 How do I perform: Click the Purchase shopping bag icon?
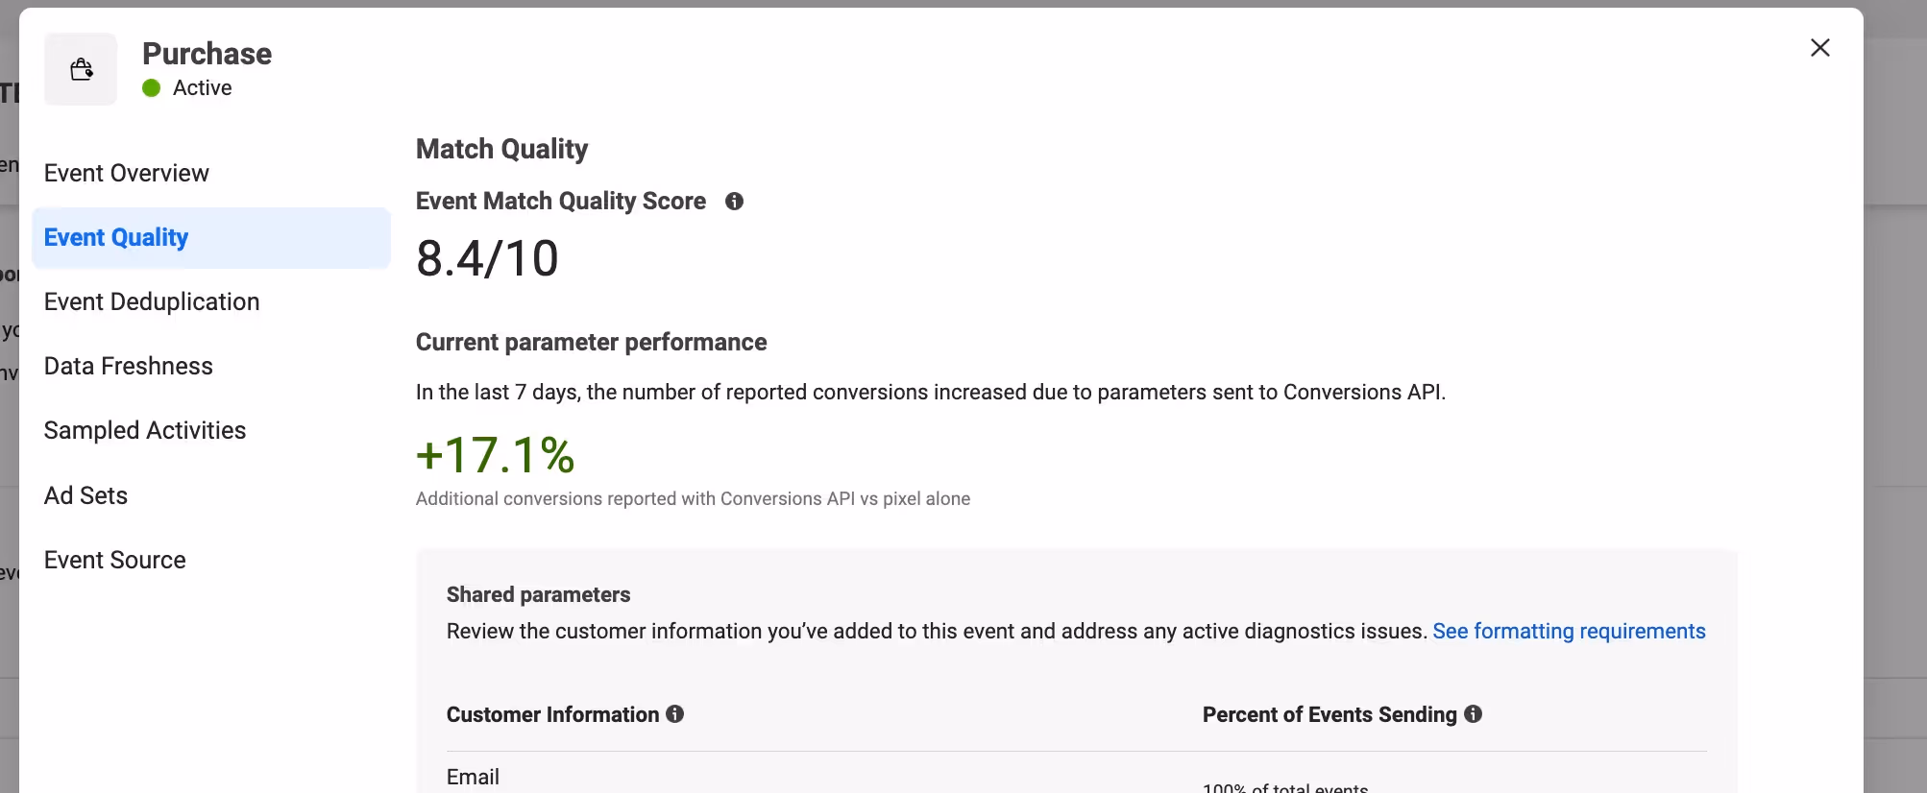(x=82, y=69)
